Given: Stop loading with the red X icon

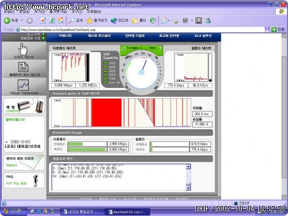Looking at the screenshot, I should pyautogui.click(x=43, y=20).
